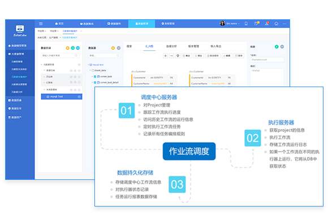Zoom out with the minus button
328x215 pixels.
[x=171, y=55]
